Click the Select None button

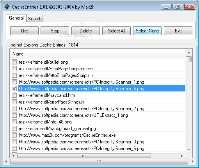pos(147,31)
